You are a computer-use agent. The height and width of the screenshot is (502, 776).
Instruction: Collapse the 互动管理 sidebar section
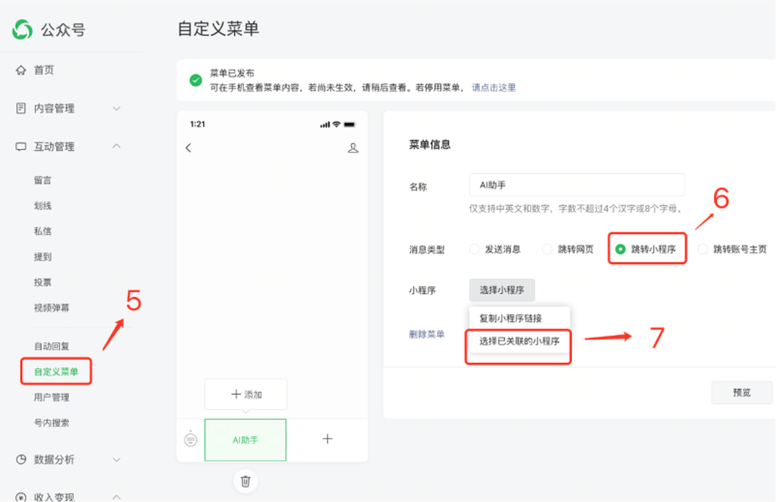click(116, 146)
